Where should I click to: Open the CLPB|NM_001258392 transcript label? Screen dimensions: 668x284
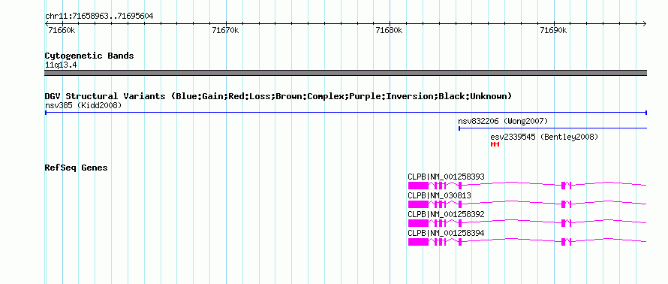point(446,214)
